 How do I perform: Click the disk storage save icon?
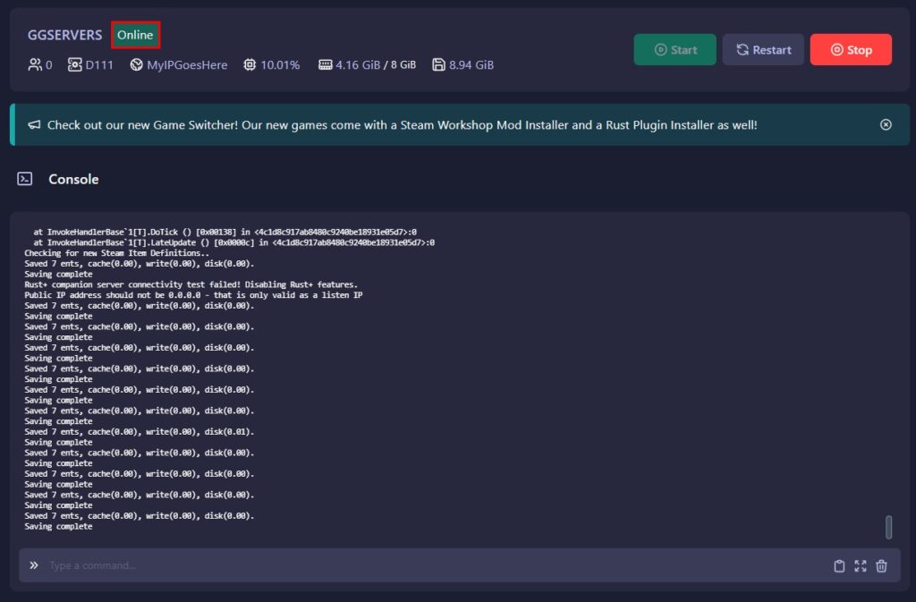(x=438, y=64)
